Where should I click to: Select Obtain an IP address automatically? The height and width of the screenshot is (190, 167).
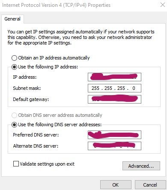click(14, 58)
